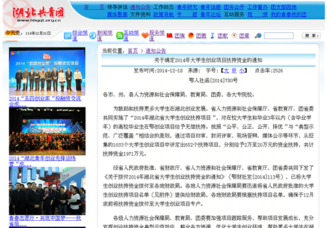Click the search input field
331x228 pixels.
coord(279,35)
